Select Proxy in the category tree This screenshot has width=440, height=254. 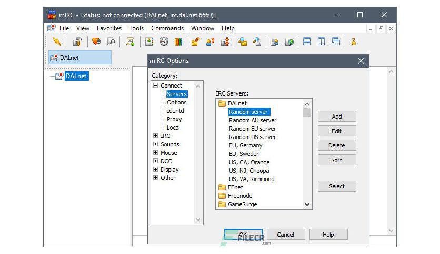tap(174, 119)
